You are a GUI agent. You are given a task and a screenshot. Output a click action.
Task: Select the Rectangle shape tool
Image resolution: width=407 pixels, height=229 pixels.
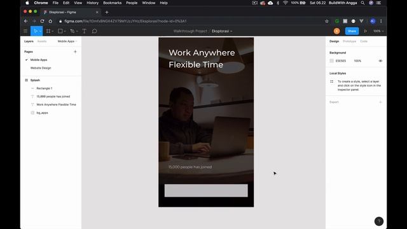60,31
